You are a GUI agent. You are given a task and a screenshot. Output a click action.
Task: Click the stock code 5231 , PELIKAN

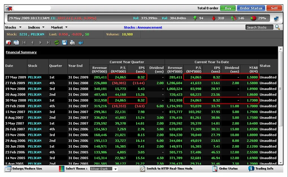click(32, 34)
